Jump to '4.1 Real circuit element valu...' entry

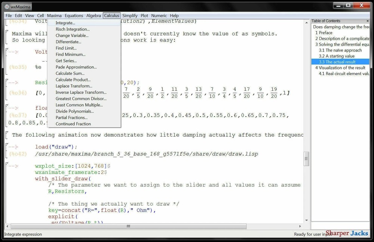click(x=344, y=74)
